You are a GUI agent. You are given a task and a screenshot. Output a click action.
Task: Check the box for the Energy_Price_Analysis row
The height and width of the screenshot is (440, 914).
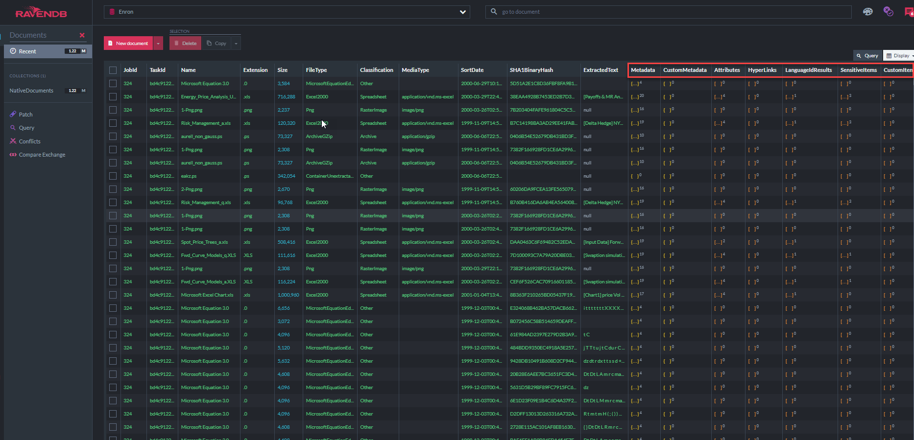click(113, 97)
